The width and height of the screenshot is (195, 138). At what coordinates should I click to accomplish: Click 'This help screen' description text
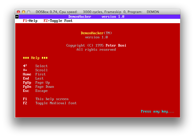(x=52, y=99)
